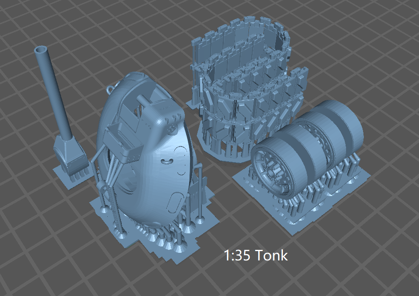Click the ring loop on top of hull
The image size is (419, 296).
pyautogui.click(x=112, y=89)
